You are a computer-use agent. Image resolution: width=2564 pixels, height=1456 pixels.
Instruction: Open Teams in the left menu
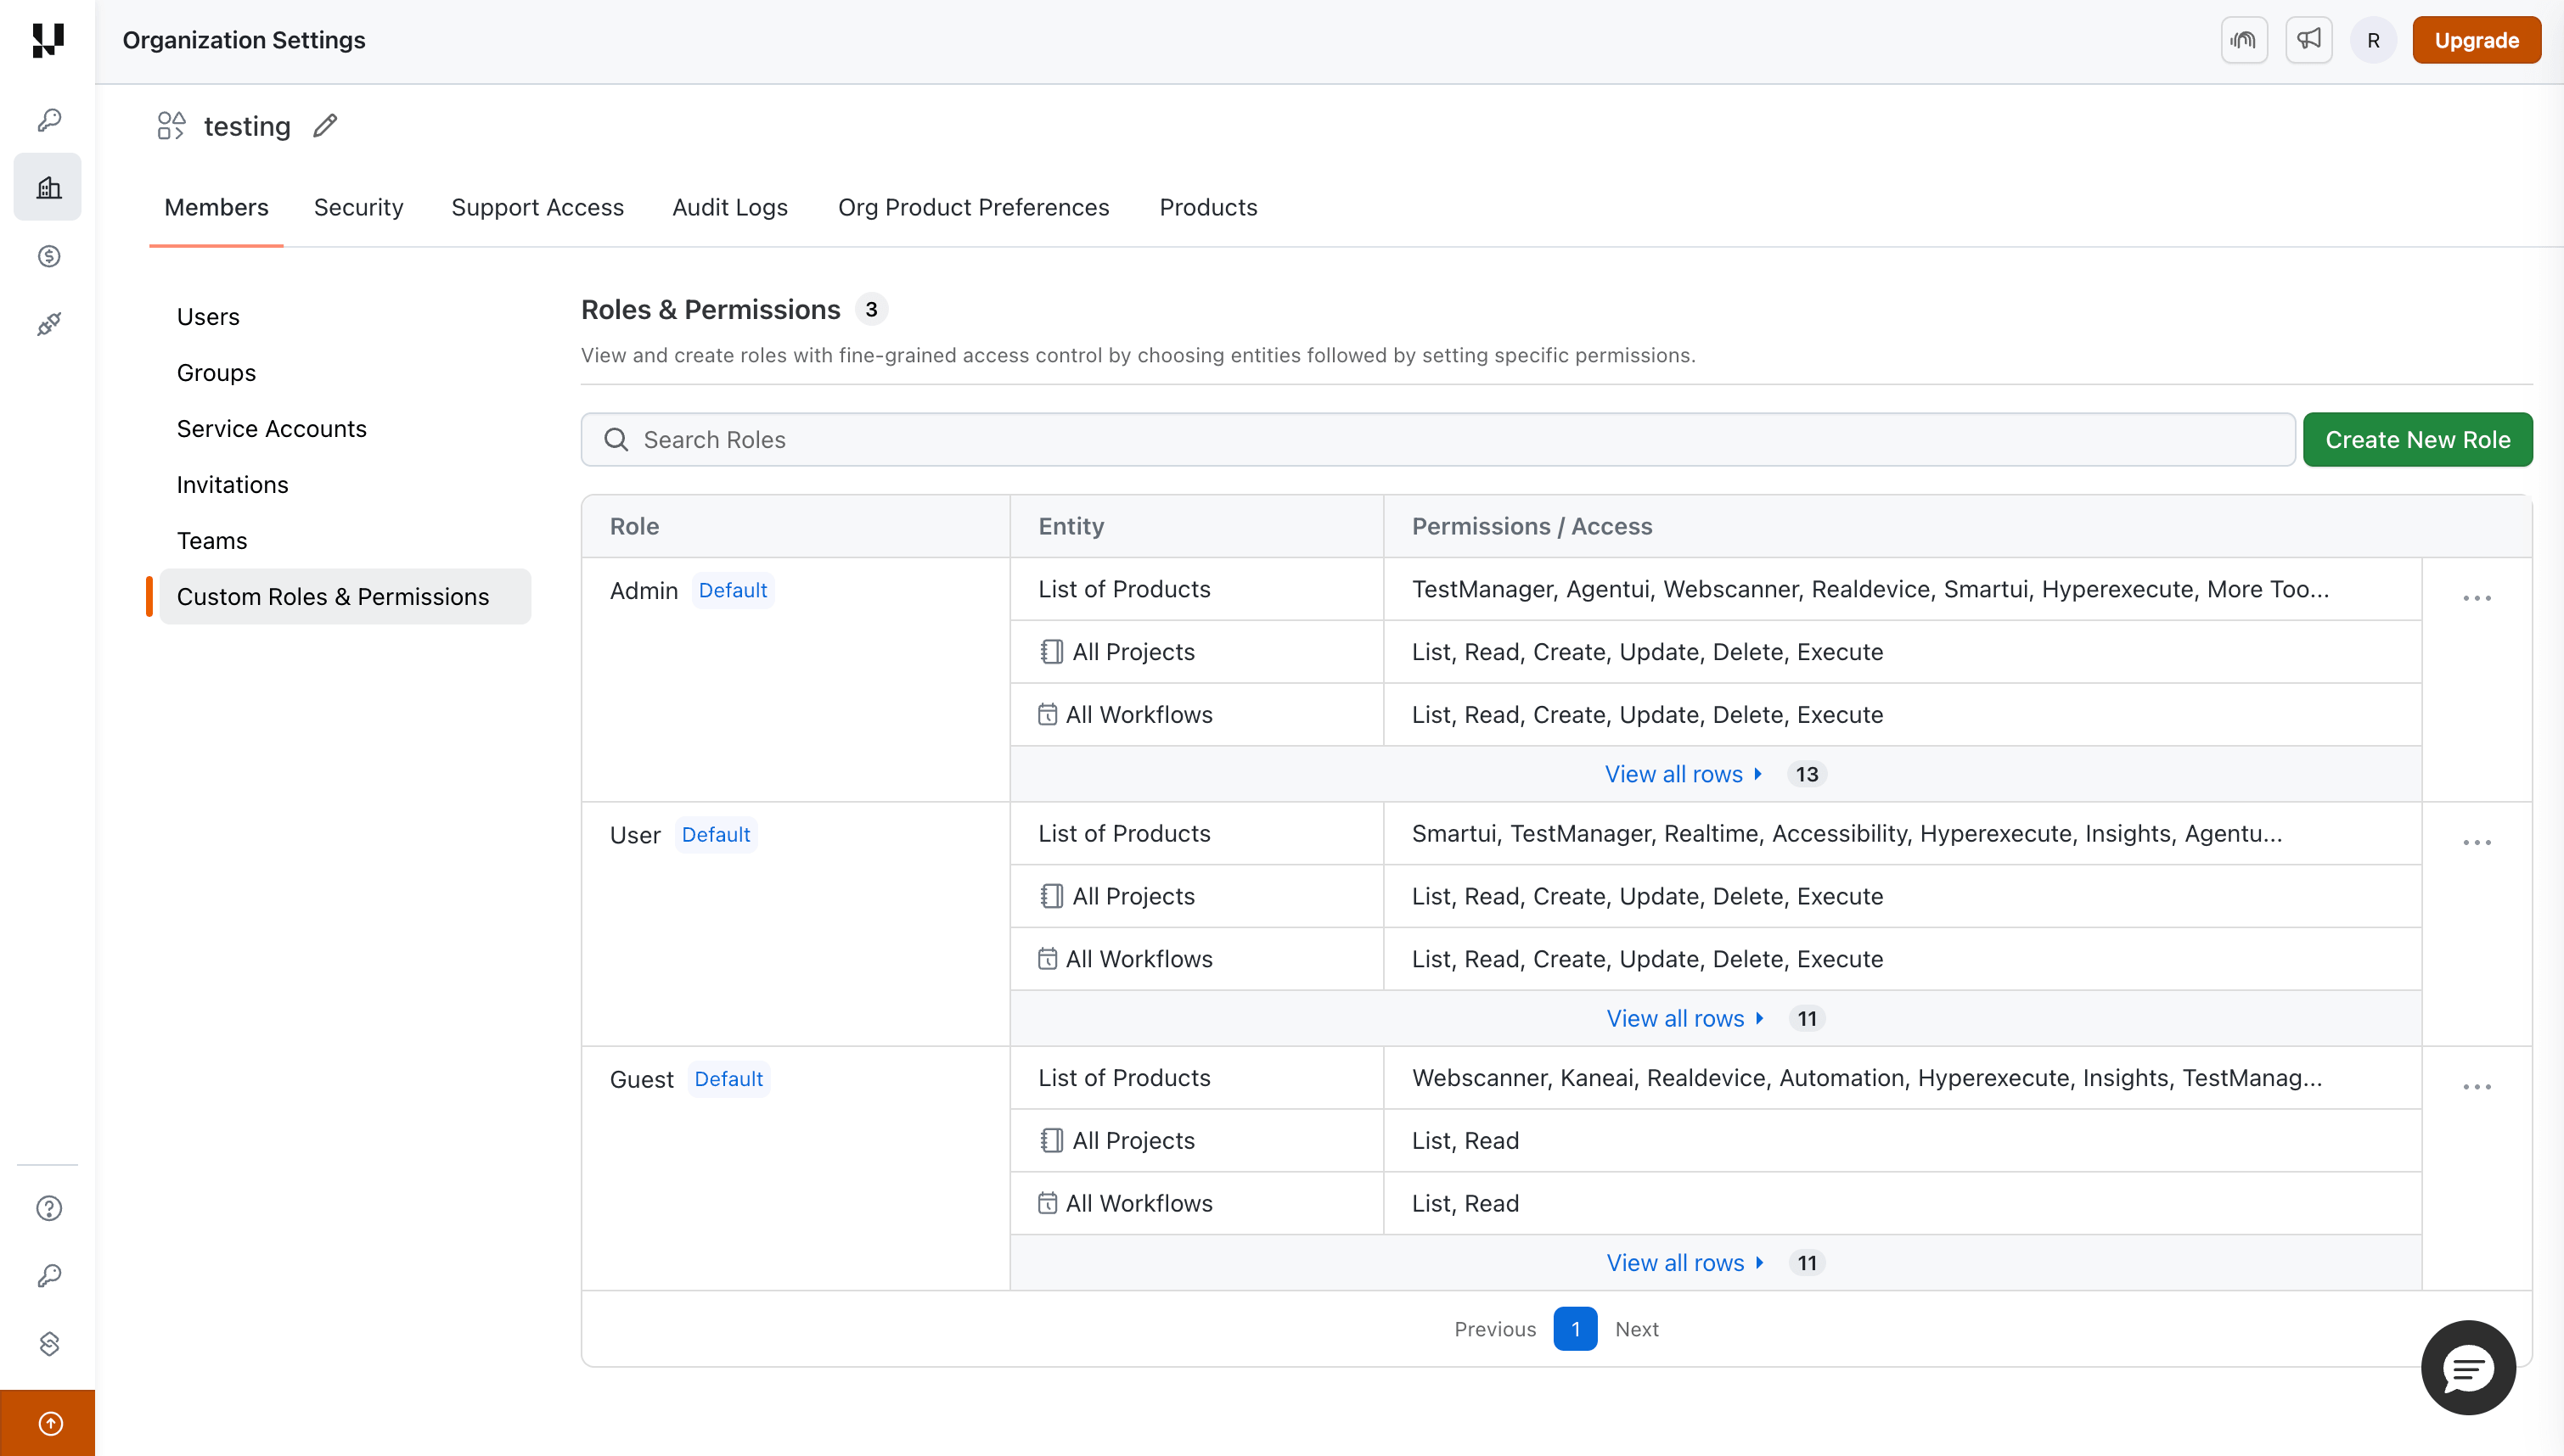[212, 541]
